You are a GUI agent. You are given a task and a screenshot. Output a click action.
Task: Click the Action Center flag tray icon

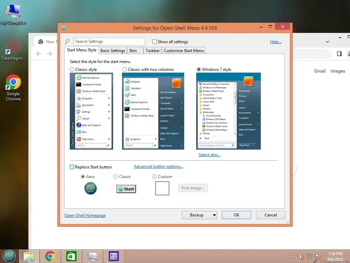(x=318, y=256)
